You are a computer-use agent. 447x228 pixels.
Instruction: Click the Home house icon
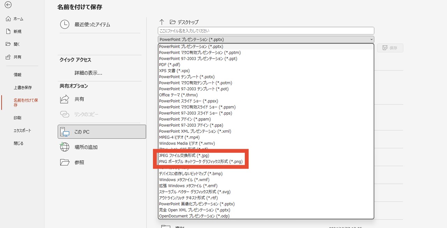pyautogui.click(x=8, y=19)
